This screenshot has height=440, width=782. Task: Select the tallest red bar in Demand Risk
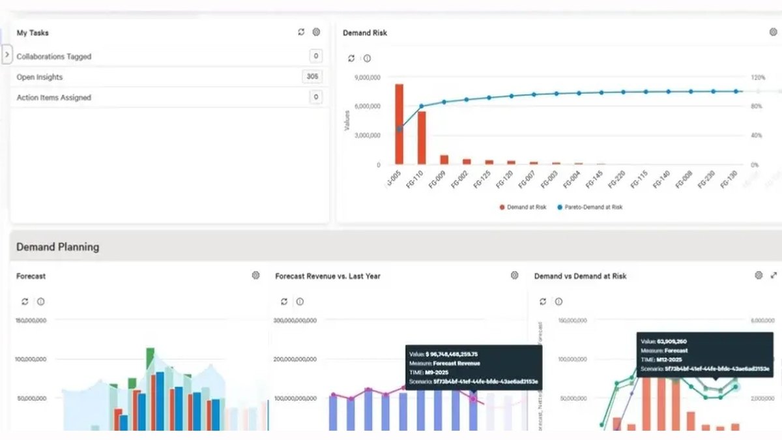point(399,124)
